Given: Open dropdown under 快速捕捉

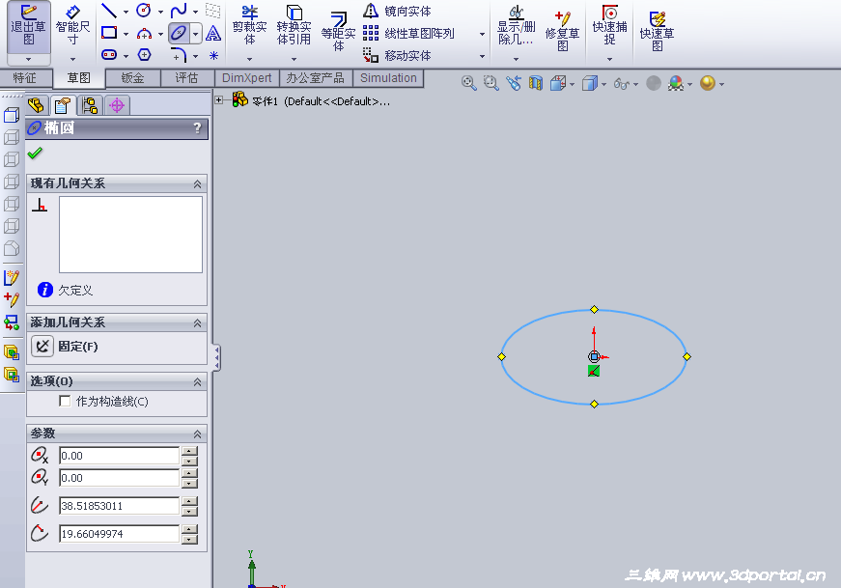Looking at the screenshot, I should [610, 59].
